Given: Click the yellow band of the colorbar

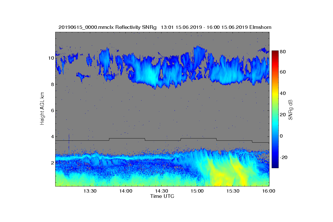Looking at the screenshot, I should (275, 94).
